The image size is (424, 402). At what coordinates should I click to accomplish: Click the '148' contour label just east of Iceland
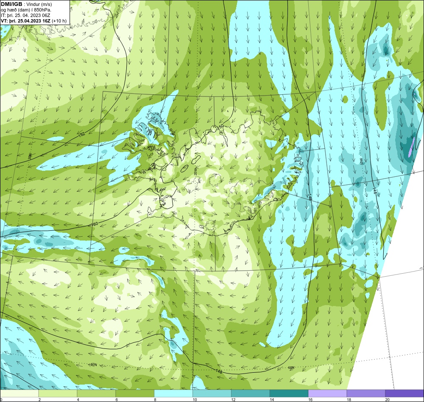point(310,197)
